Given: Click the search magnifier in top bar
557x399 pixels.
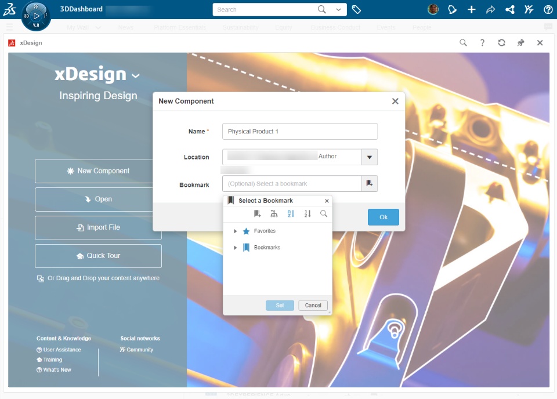Looking at the screenshot, I should pyautogui.click(x=321, y=10).
